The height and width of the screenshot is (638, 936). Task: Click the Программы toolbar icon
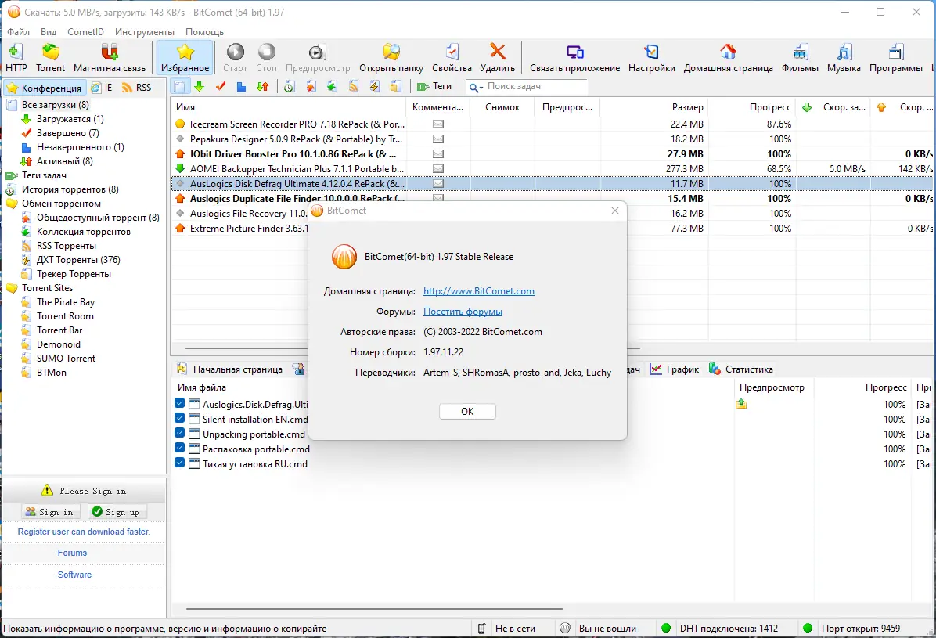click(895, 52)
